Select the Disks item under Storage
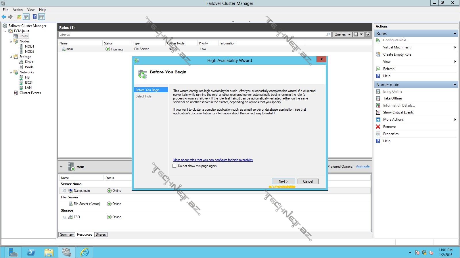Viewport: 460px width, 258px height. point(29,62)
